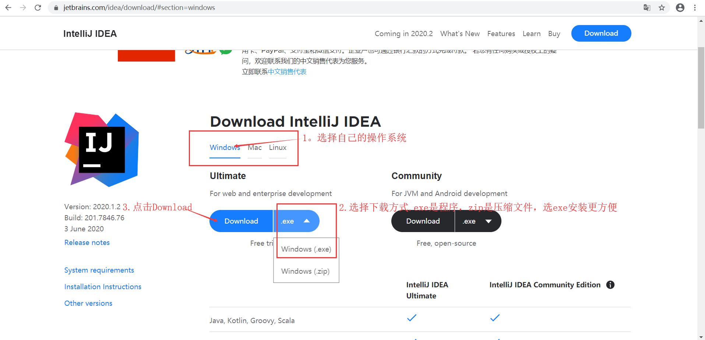Click the blue Ultimate Download button

pyautogui.click(x=241, y=221)
